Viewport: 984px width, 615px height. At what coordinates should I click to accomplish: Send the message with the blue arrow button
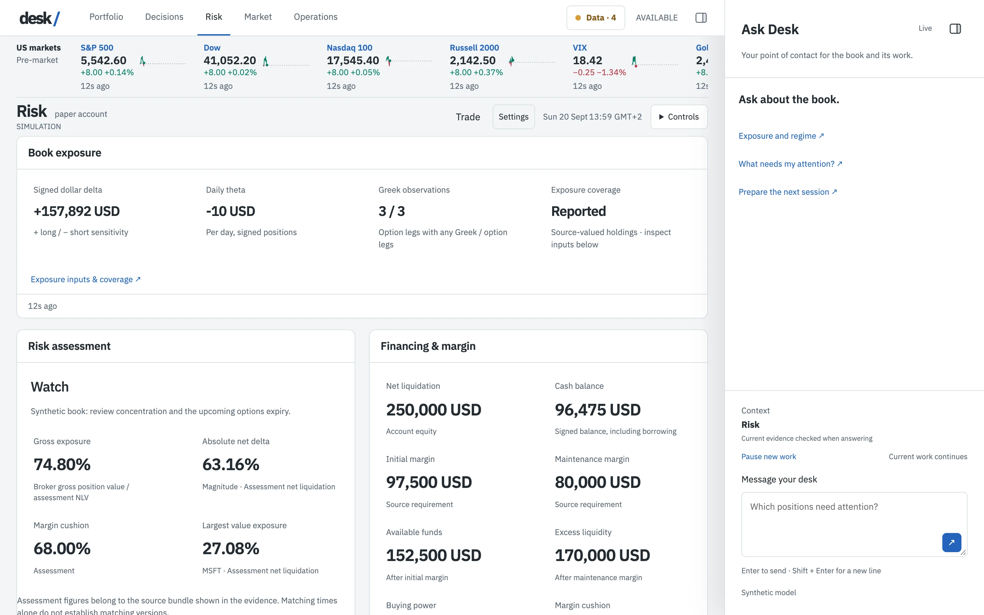tap(952, 542)
